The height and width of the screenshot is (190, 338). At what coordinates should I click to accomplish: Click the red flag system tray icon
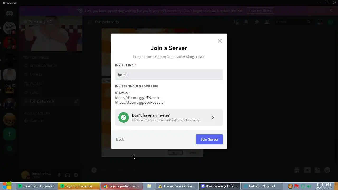297,186
